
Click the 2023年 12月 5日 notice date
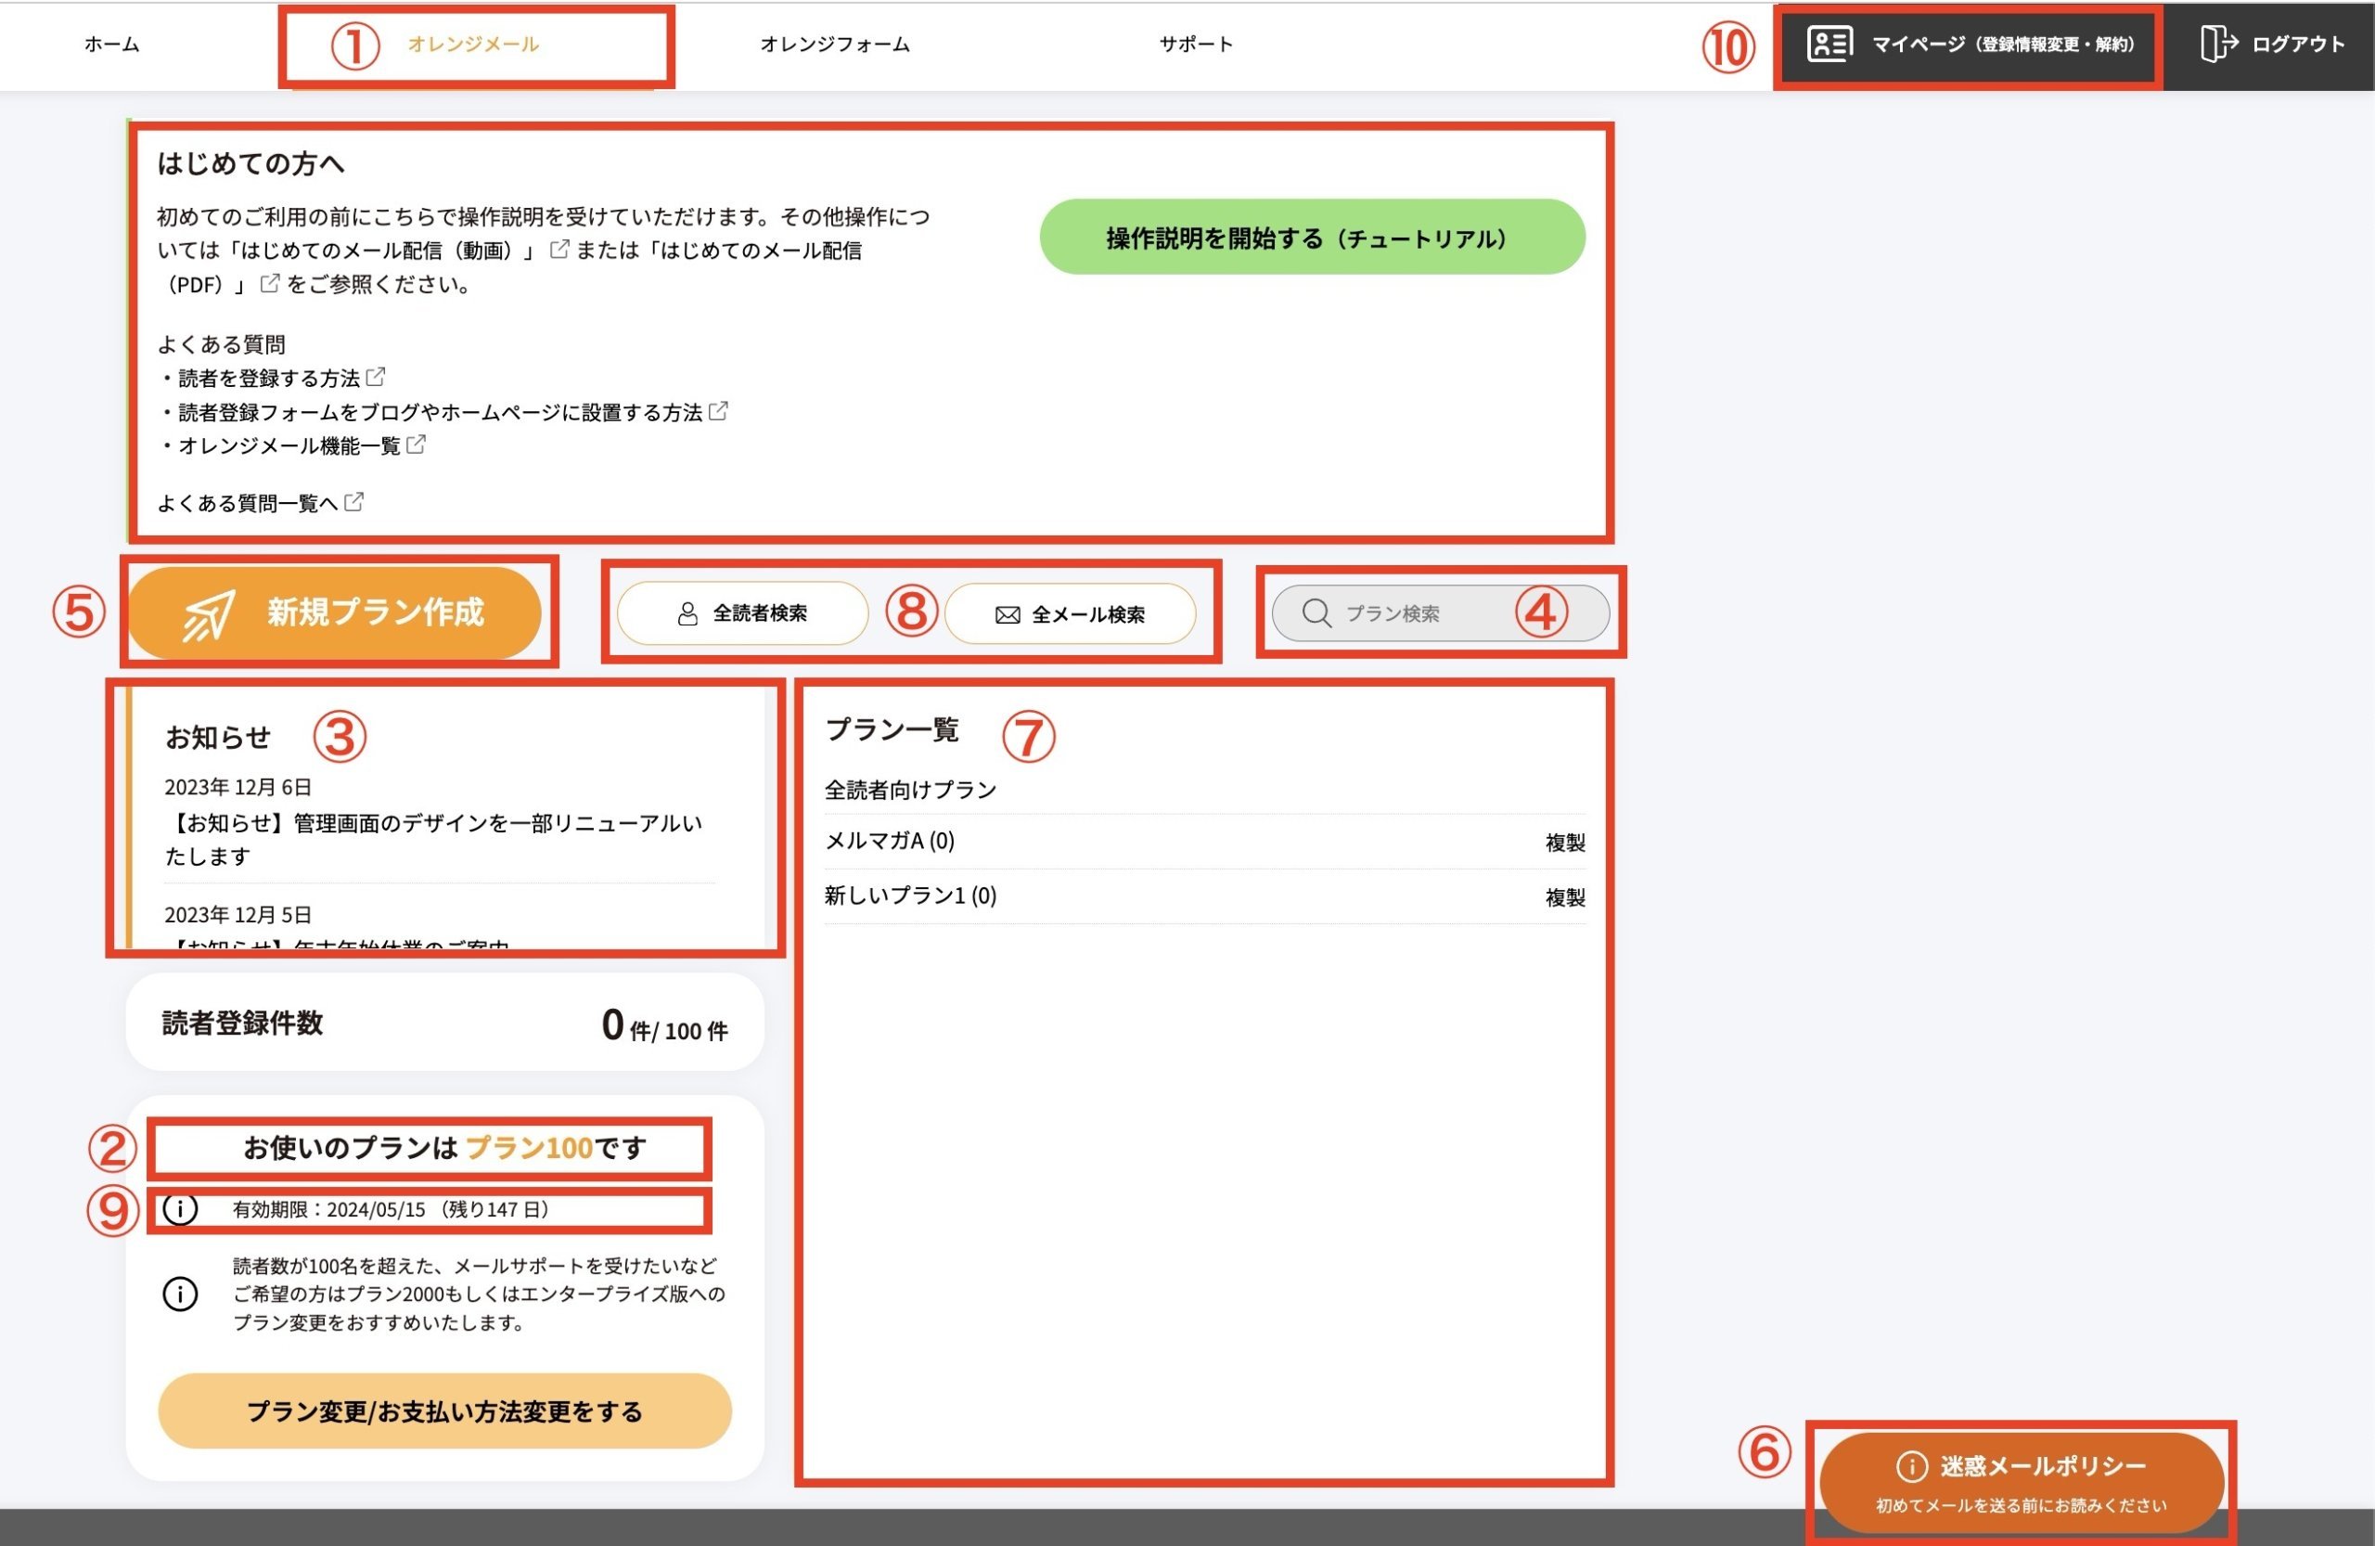pos(238,914)
